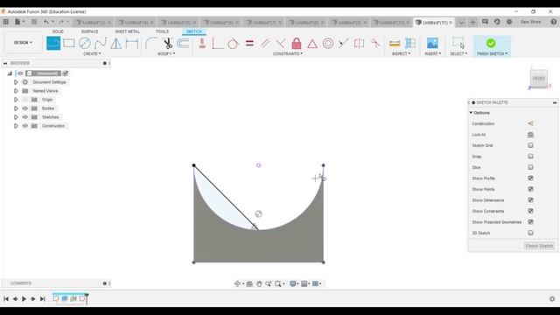Toggle visibility of Sketches folder
Image resolution: width=560 pixels, height=315 pixels.
click(25, 117)
